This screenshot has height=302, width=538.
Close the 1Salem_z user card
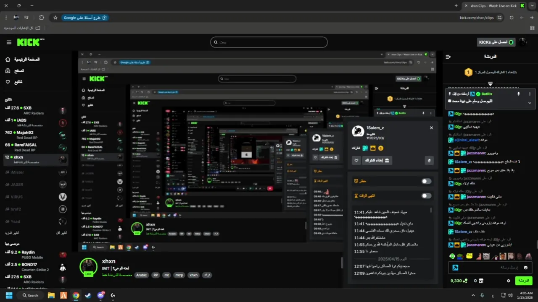pyautogui.click(x=431, y=128)
